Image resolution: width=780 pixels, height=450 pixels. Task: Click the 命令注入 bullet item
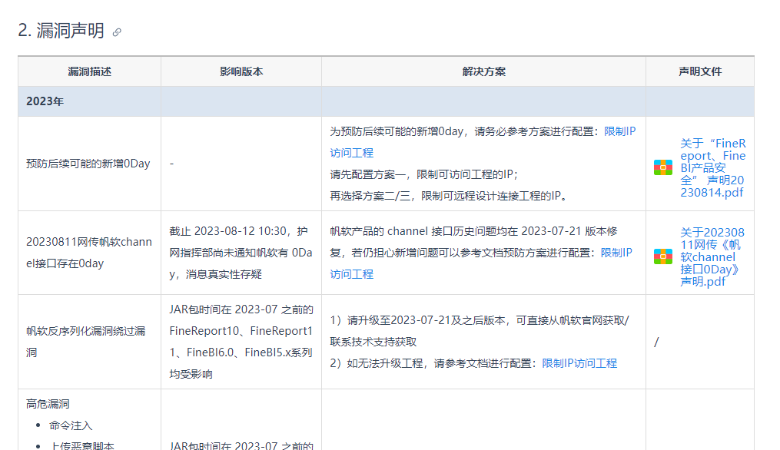coord(71,425)
